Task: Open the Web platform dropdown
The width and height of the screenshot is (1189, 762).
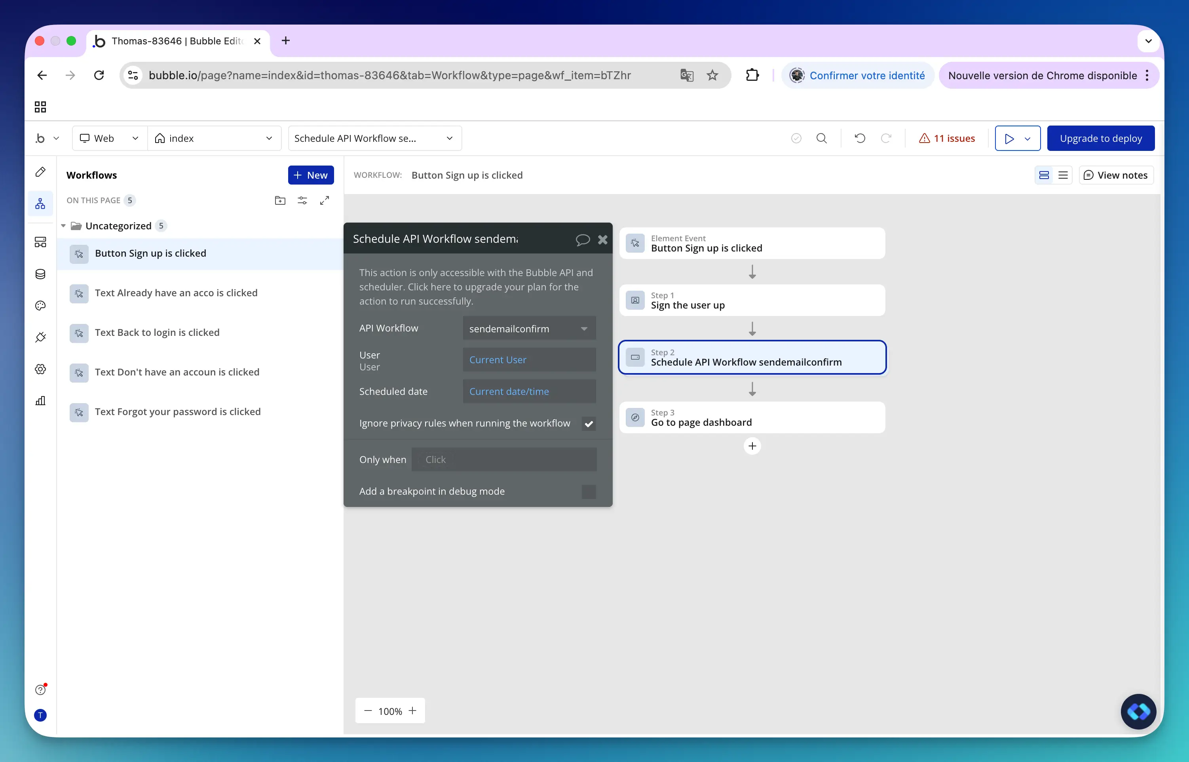Action: 110,138
